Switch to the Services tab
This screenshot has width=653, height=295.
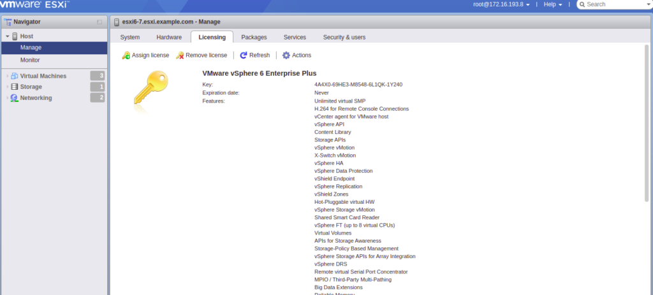click(295, 37)
